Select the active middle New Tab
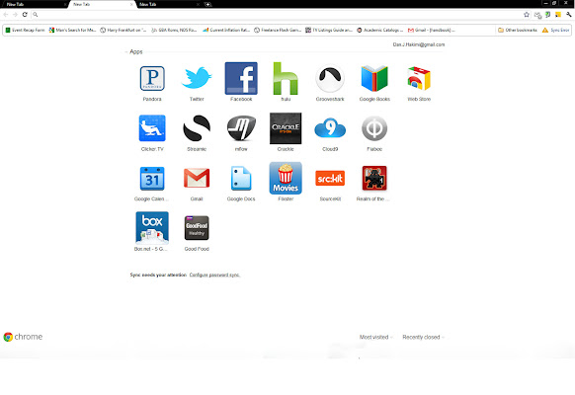Image resolution: width=575 pixels, height=395 pixels. click(x=101, y=4)
